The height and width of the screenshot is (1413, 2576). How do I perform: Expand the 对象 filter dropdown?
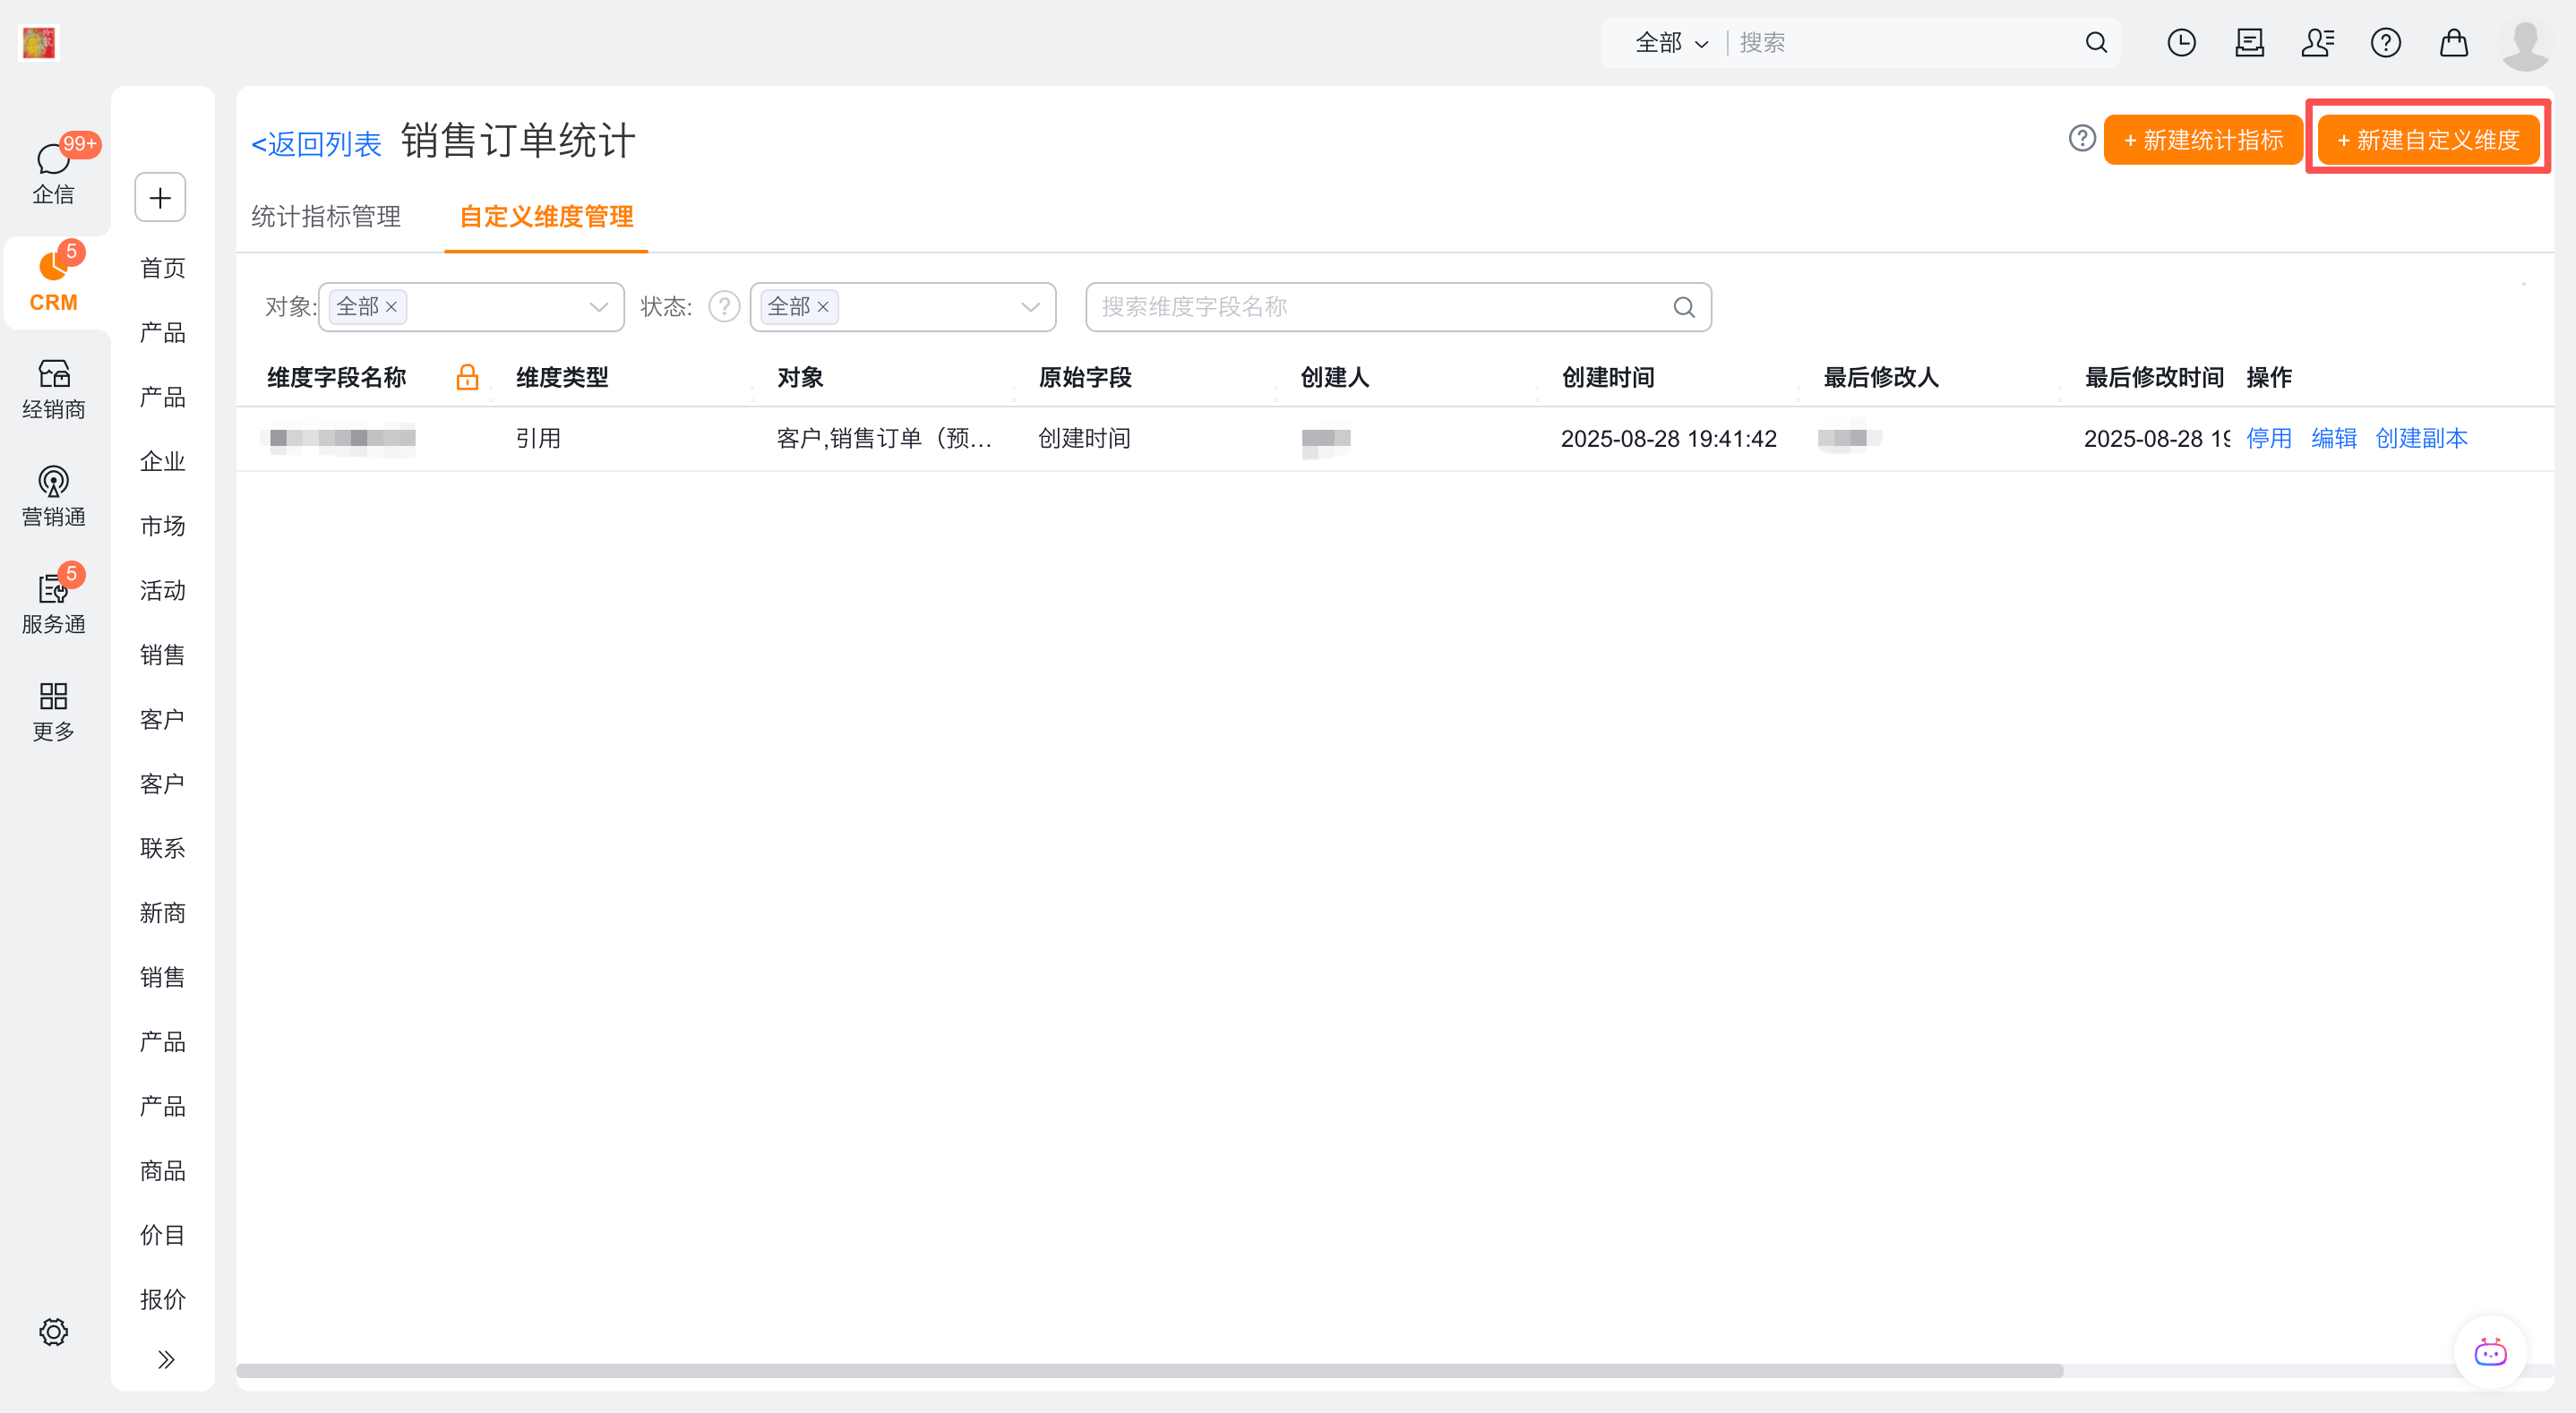click(598, 307)
